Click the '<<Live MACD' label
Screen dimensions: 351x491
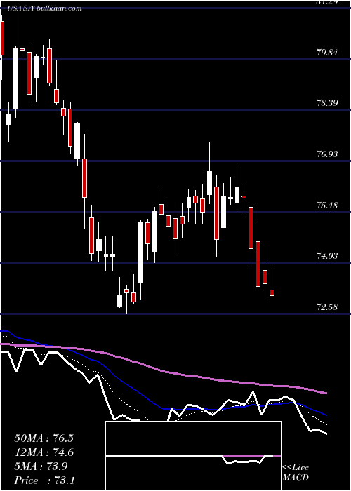pyautogui.click(x=296, y=473)
